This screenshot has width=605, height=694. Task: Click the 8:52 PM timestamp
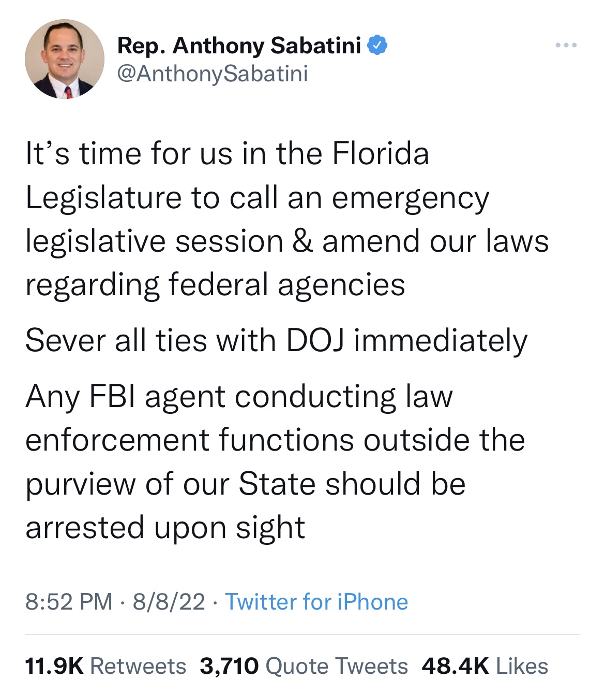pyautogui.click(x=69, y=602)
